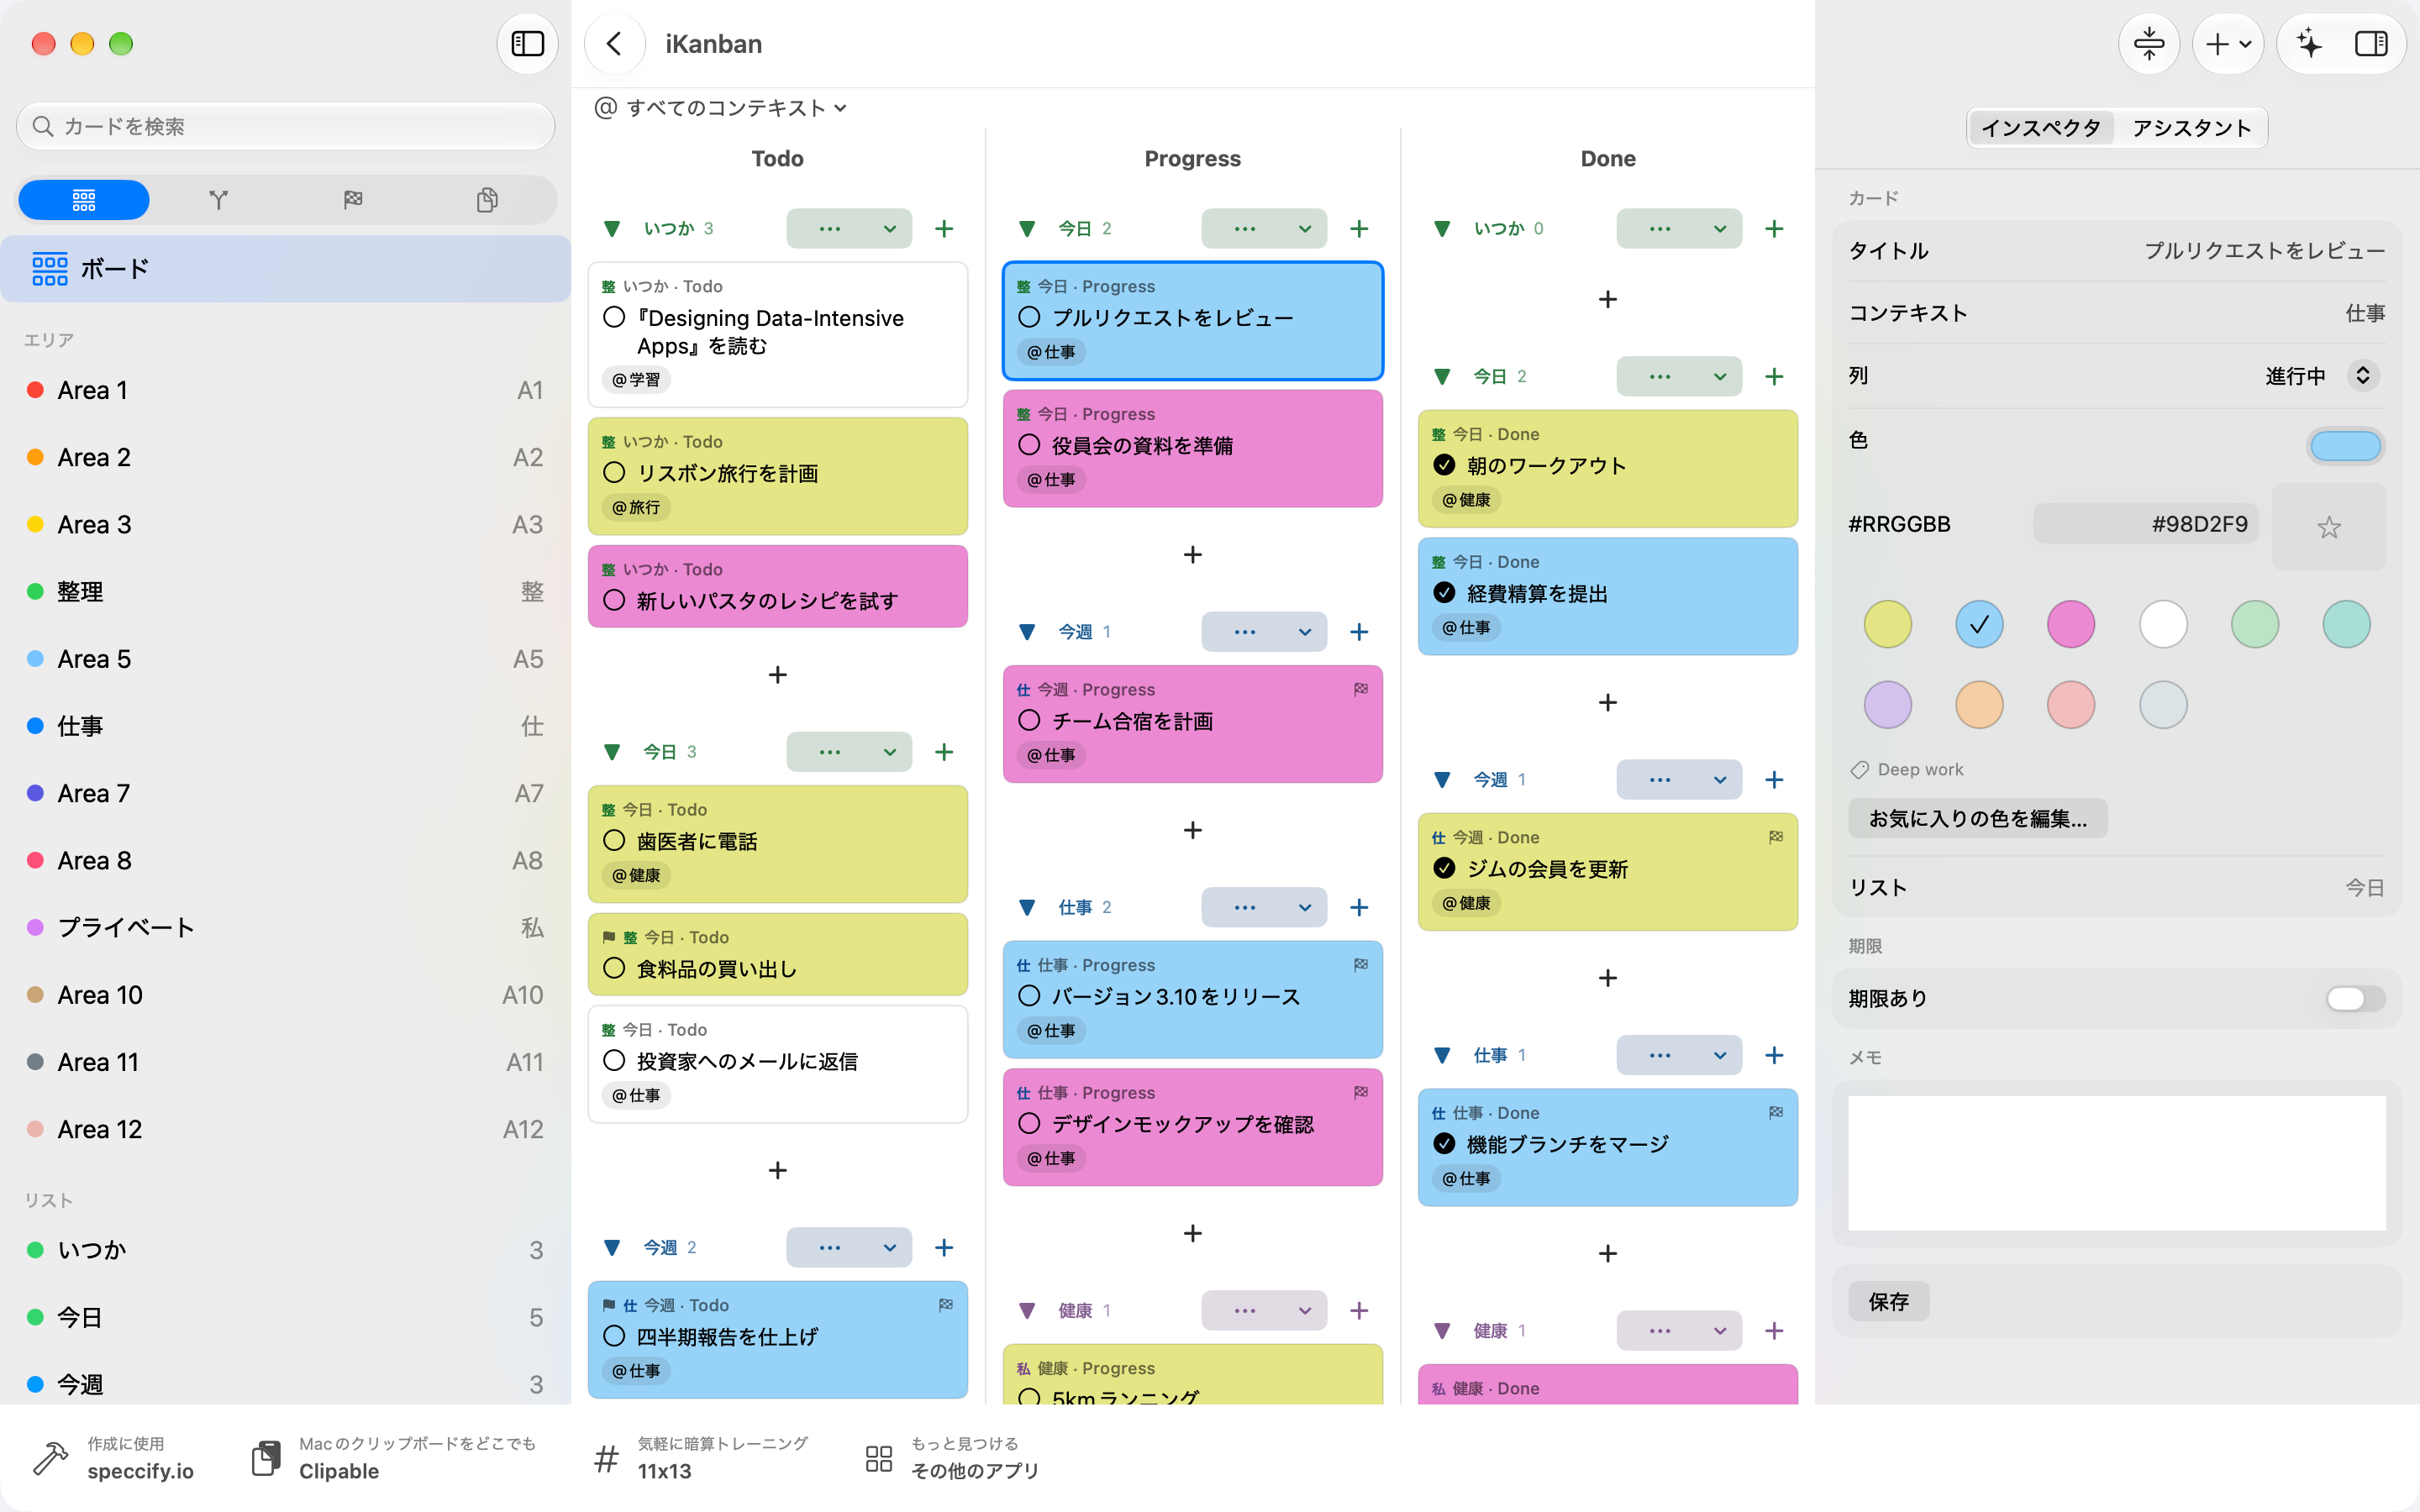Image resolution: width=2420 pixels, height=1512 pixels.
Task: Click the 保存 button
Action: [x=1888, y=1301]
